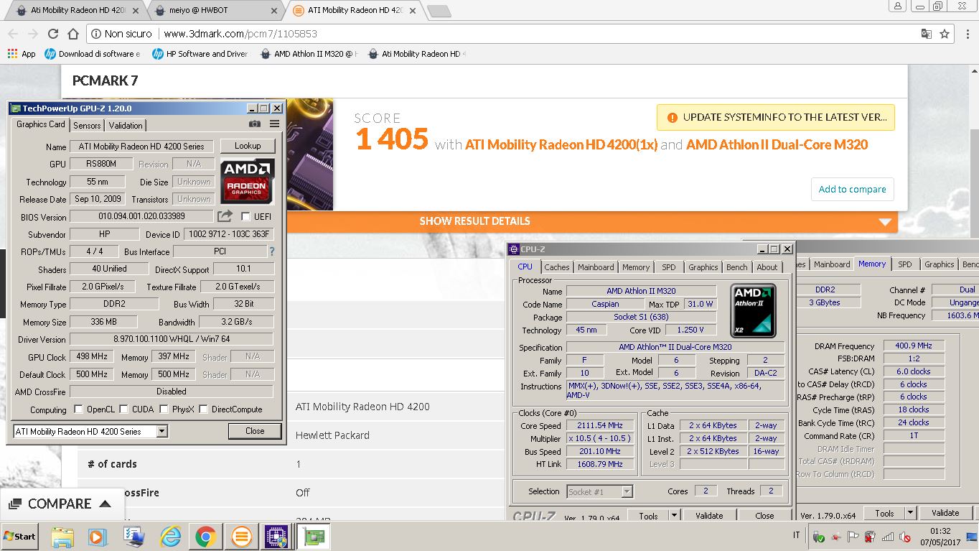
Task: Open the HP Software and Driver bookmark
Action: (200, 54)
